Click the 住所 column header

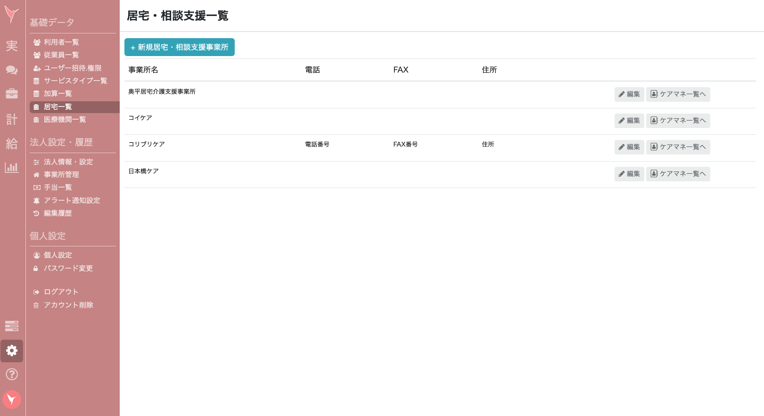(489, 70)
